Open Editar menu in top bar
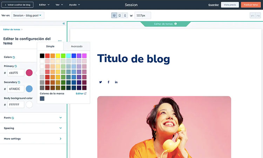This screenshot has width=263, height=158. [44, 5]
